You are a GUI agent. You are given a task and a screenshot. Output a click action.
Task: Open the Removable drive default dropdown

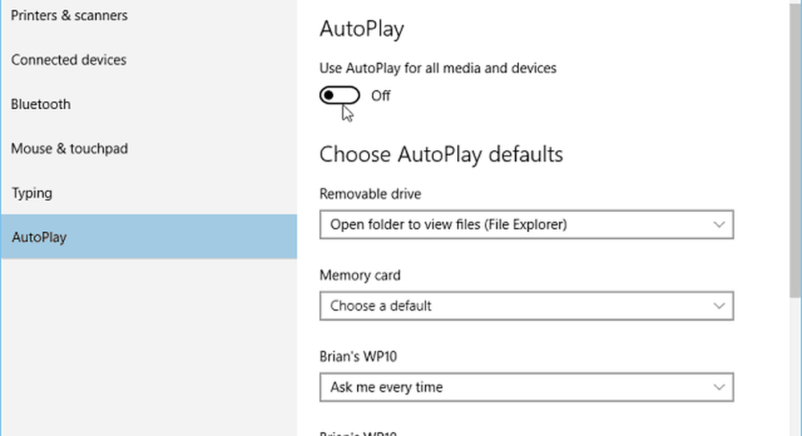(526, 224)
